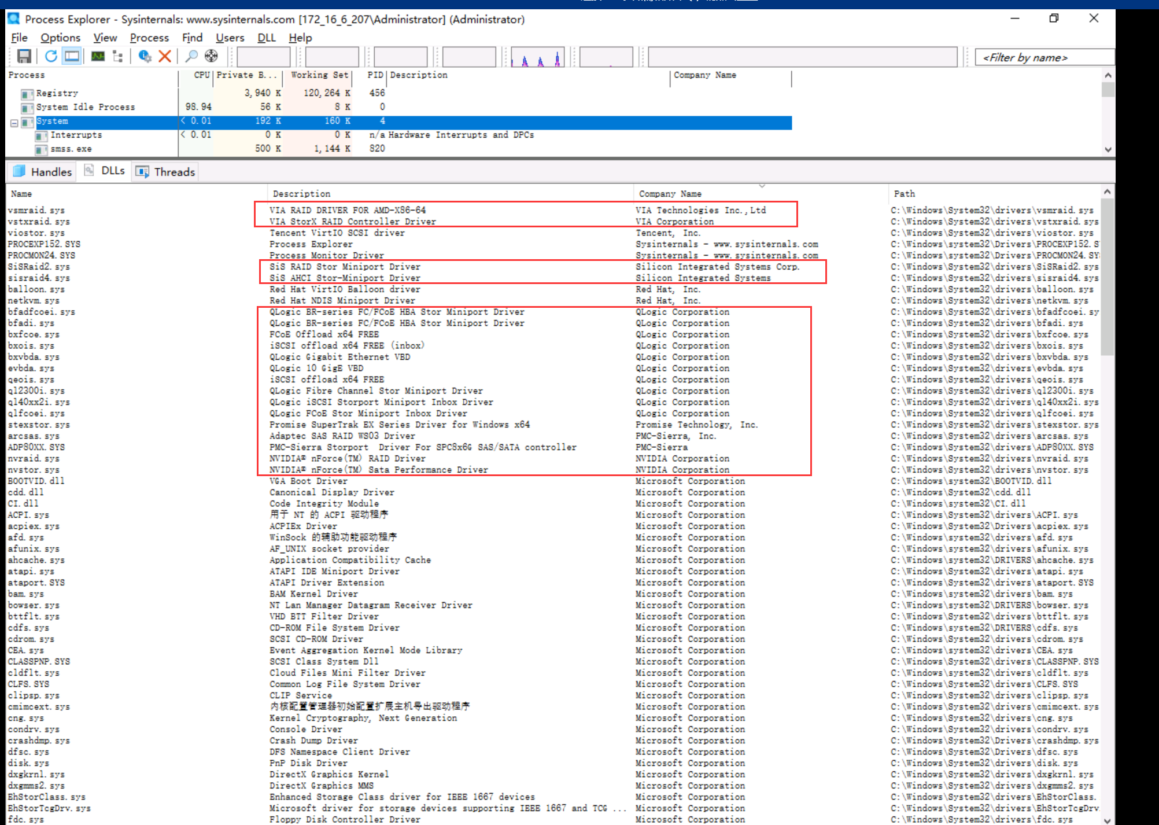Viewport: 1159px width, 825px height.
Task: Select the PROCEXP152.SYS row
Action: tap(553, 244)
